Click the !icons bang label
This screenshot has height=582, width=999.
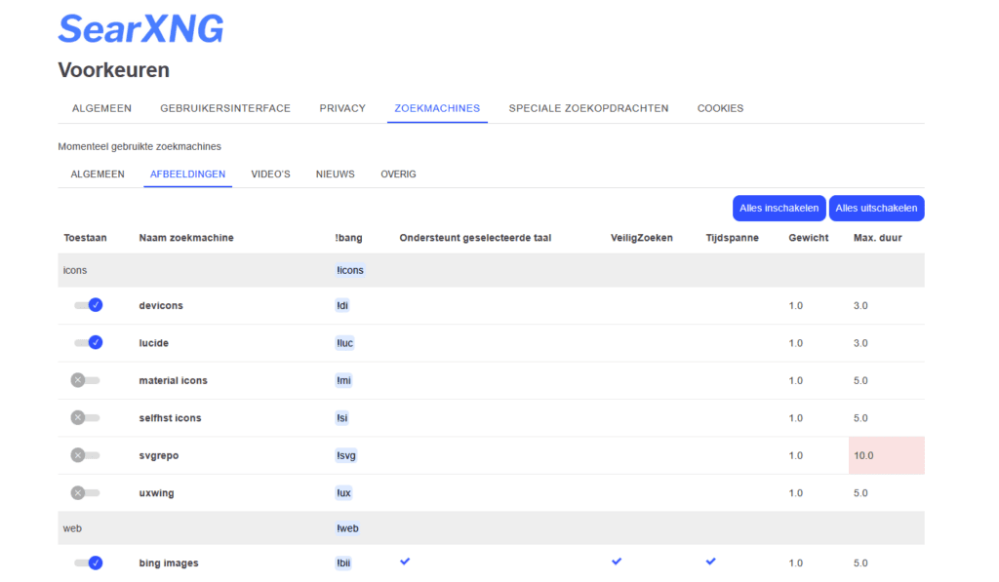(x=350, y=270)
